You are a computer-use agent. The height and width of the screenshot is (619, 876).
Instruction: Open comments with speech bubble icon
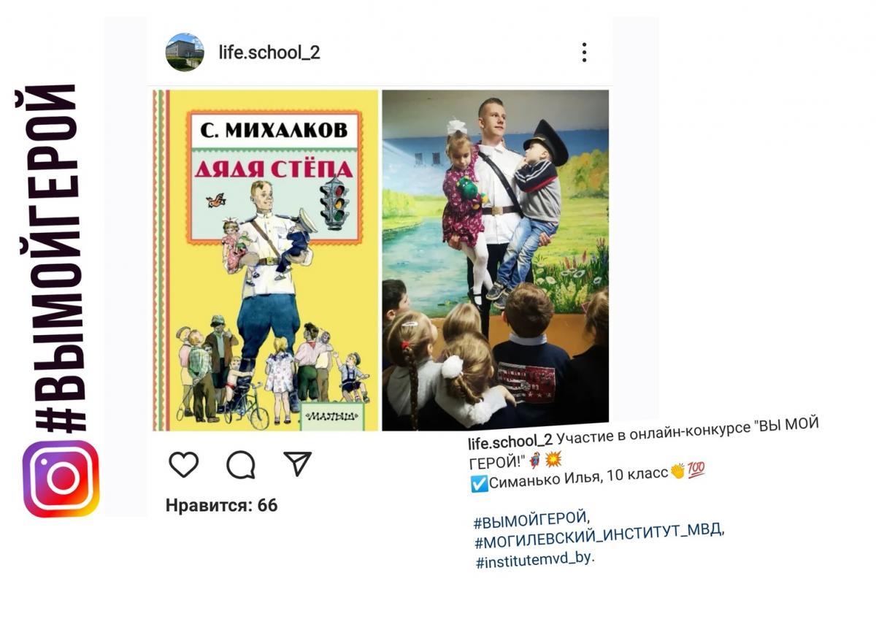click(241, 464)
